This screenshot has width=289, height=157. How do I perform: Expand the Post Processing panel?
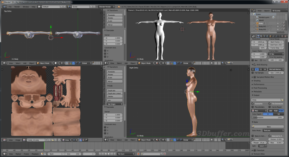pos(261,88)
